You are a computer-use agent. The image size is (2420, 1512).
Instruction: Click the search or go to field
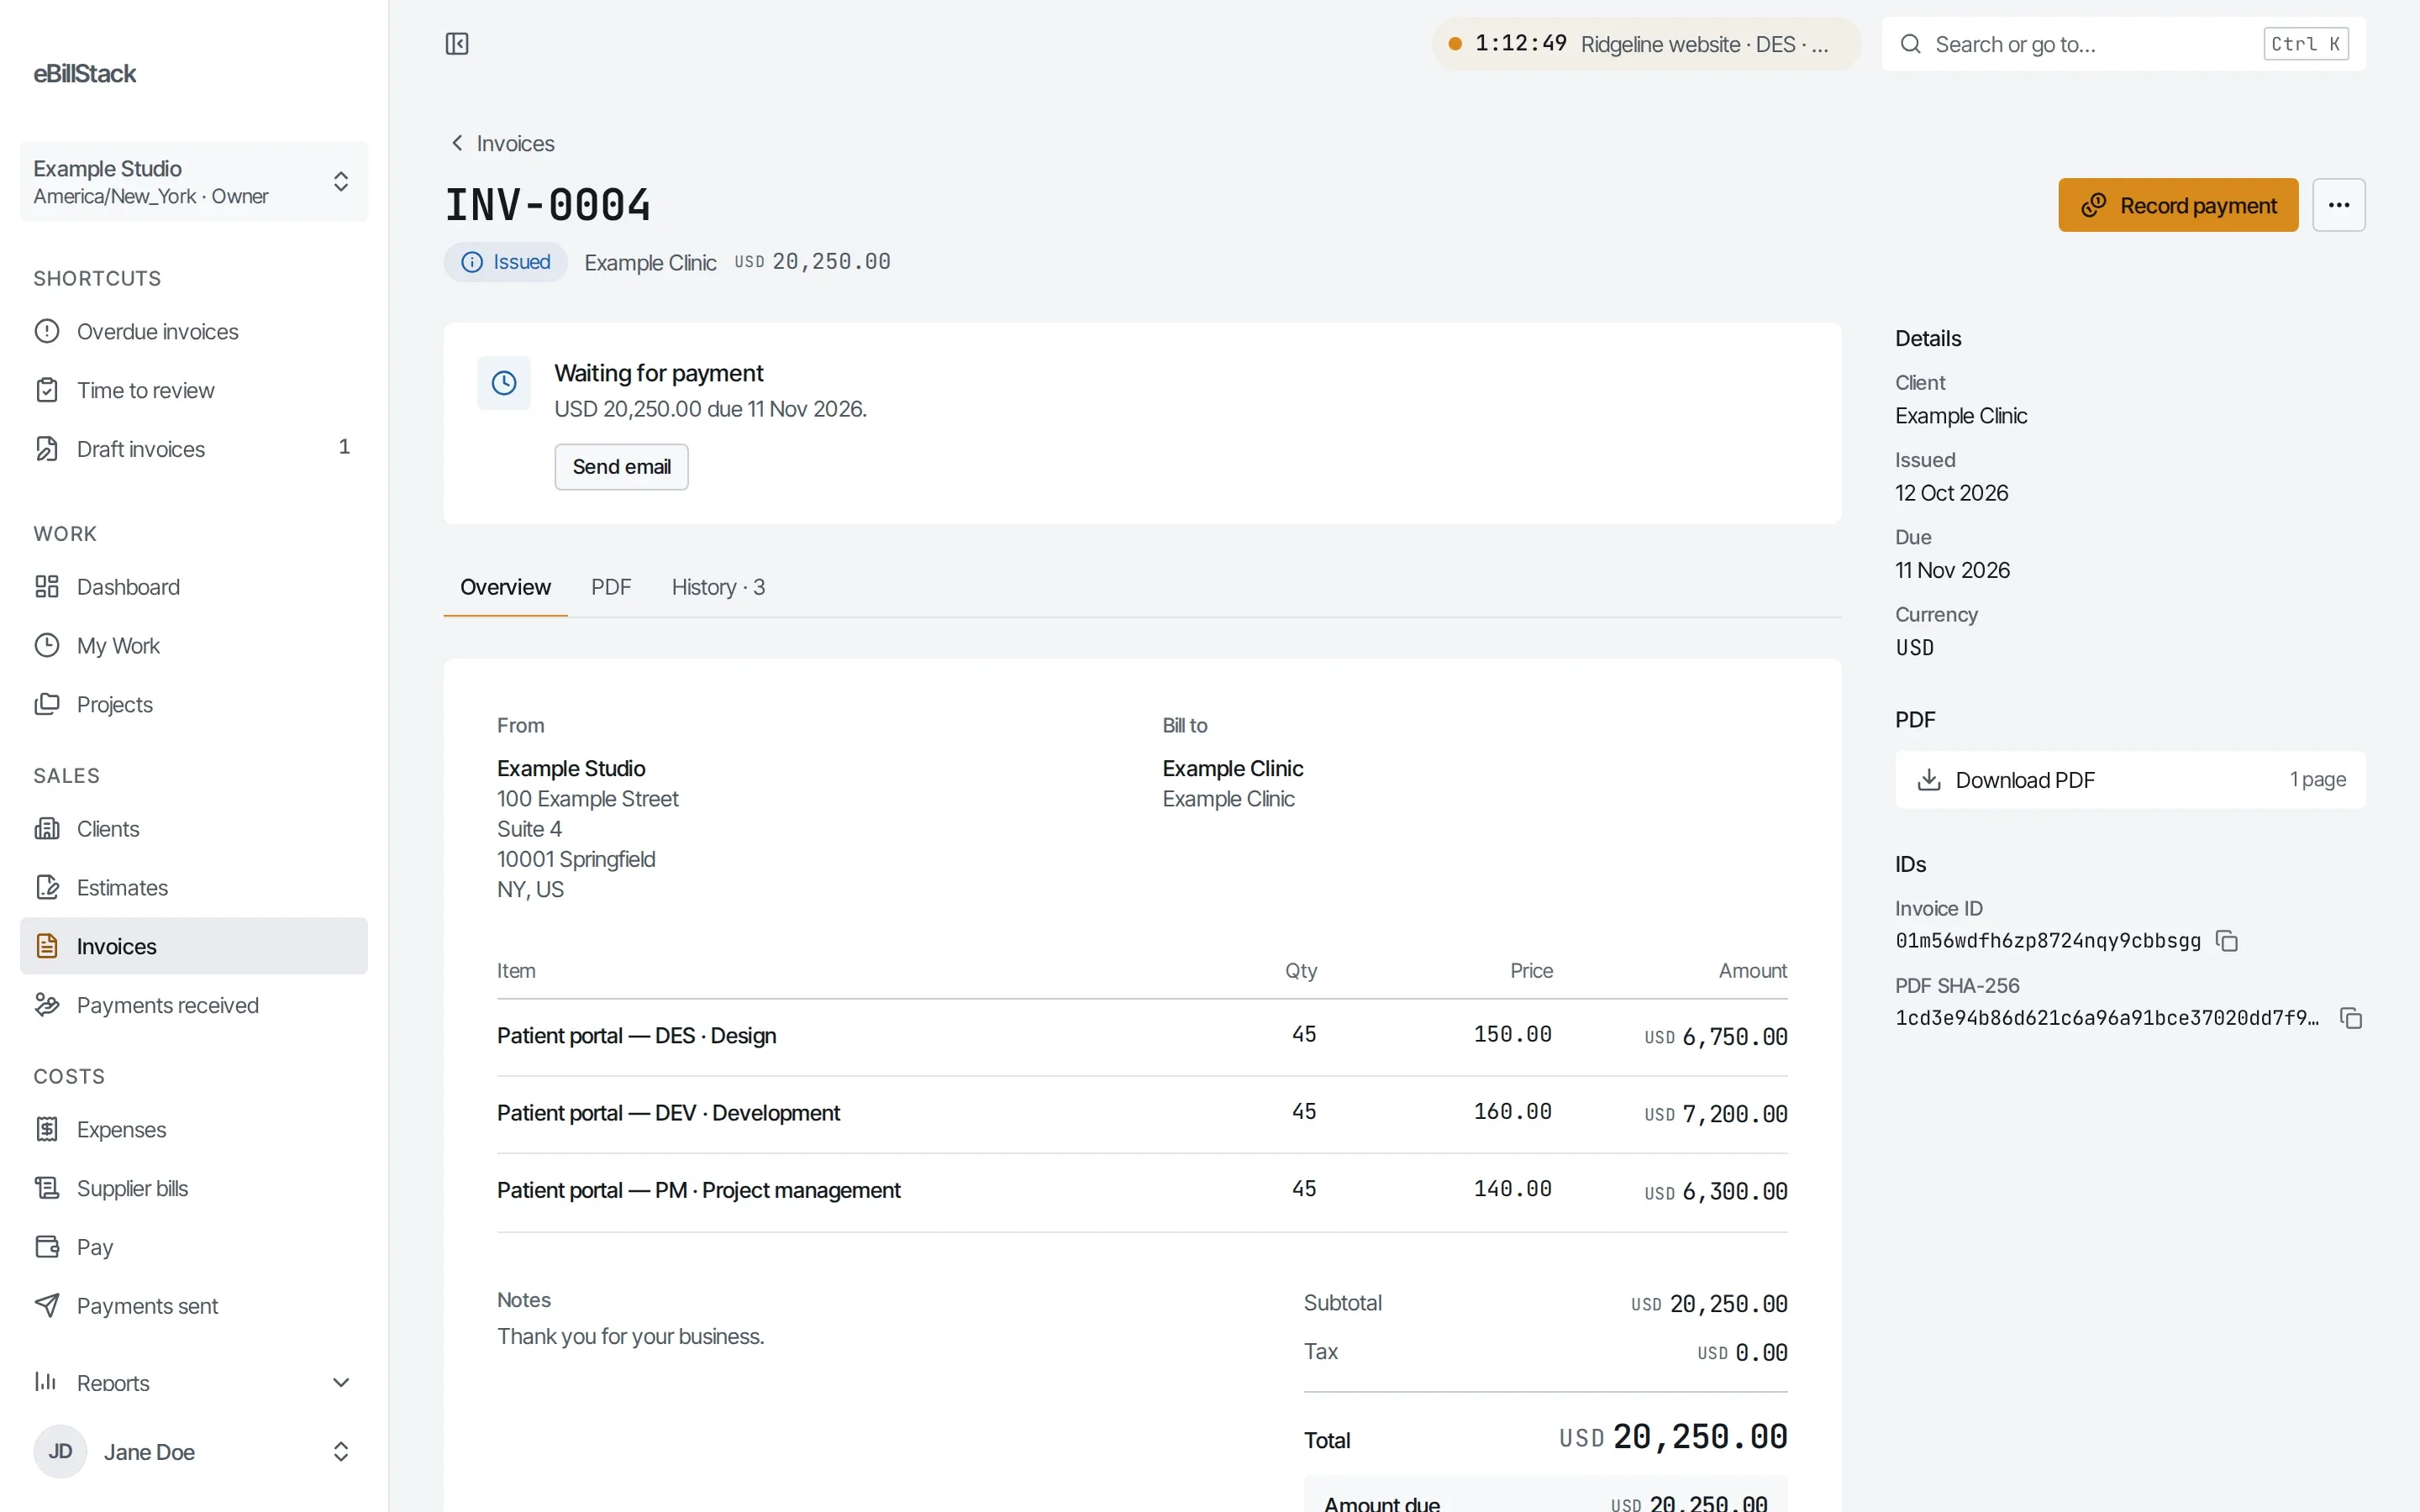(2123, 44)
